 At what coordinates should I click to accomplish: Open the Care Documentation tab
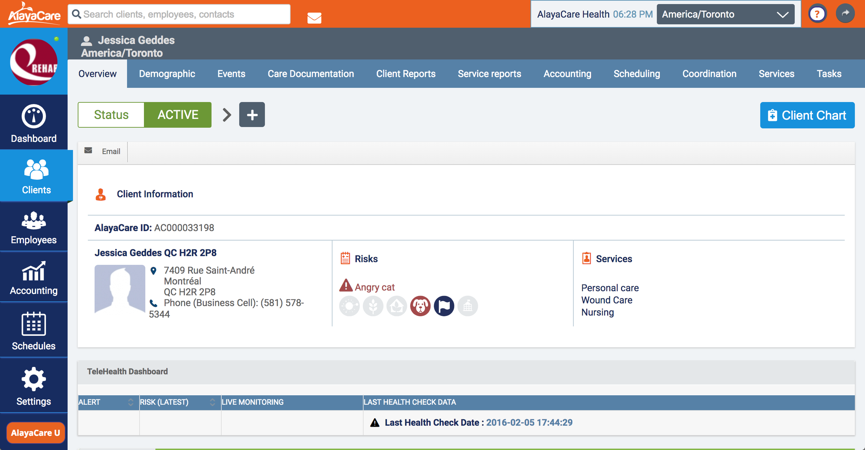pyautogui.click(x=310, y=74)
